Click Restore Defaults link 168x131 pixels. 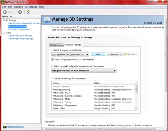pyautogui.click(x=153, y=23)
